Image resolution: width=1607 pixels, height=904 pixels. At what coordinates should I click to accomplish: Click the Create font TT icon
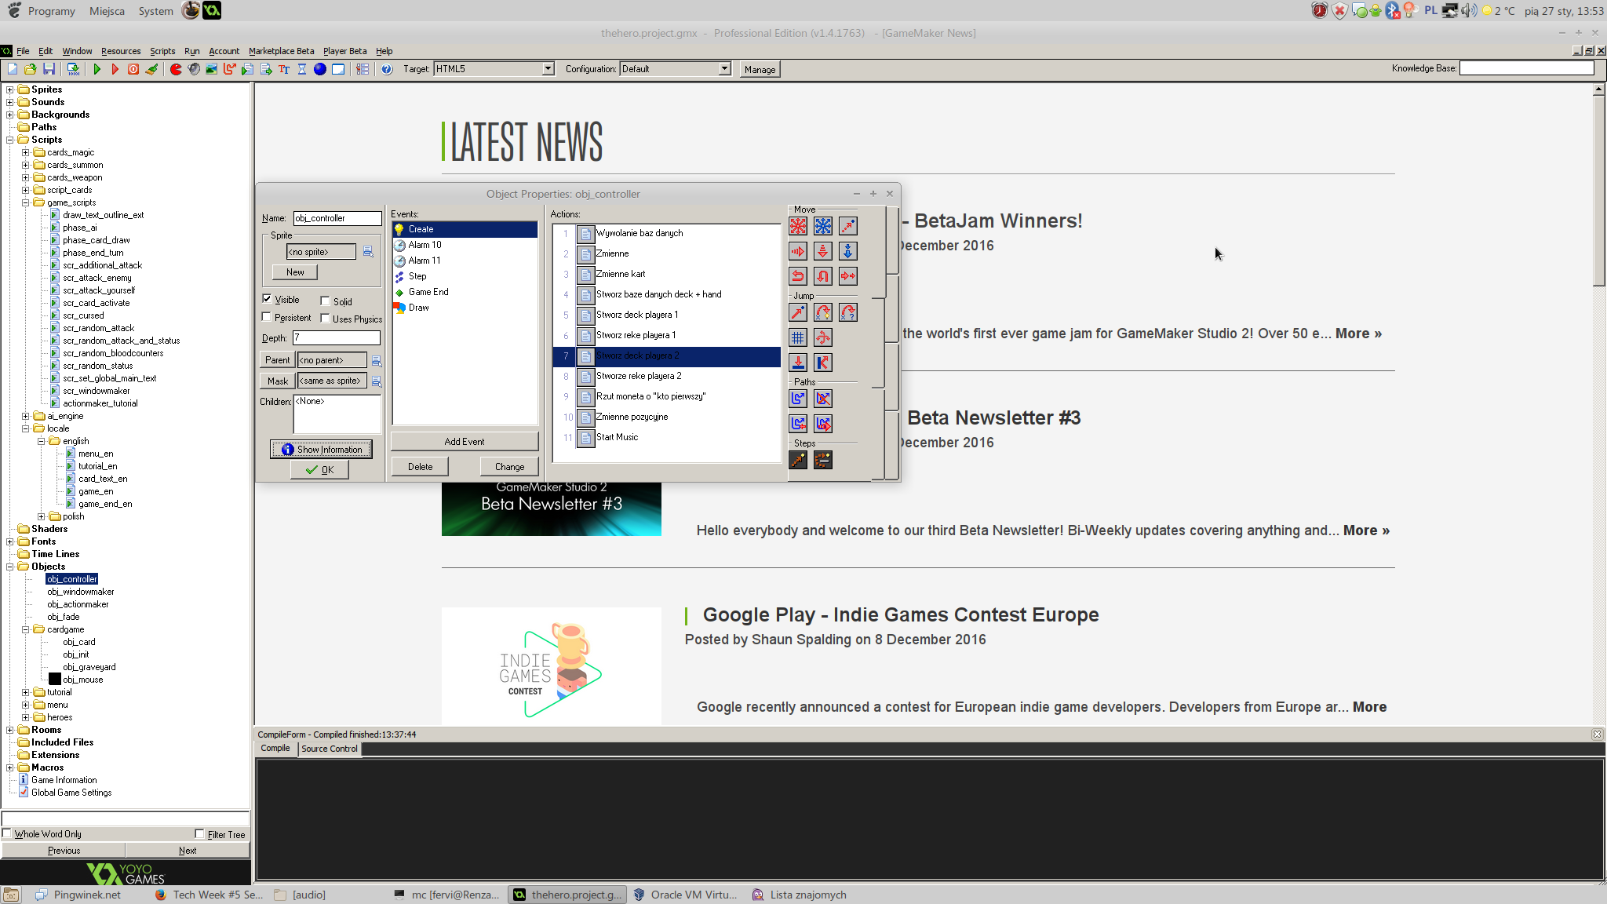[x=284, y=69]
